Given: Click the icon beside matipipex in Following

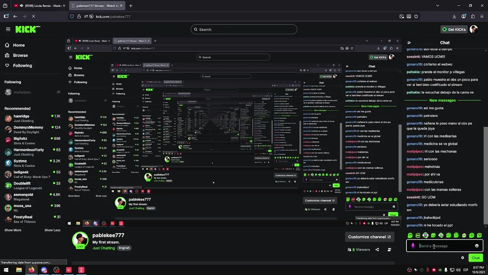Looking at the screenshot, I should 58,92.
